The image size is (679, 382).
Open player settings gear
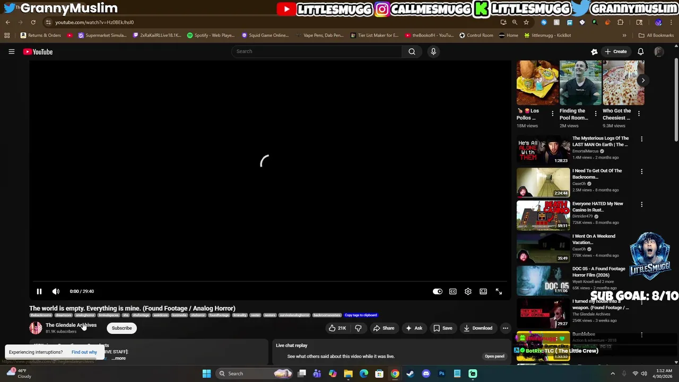click(x=468, y=291)
